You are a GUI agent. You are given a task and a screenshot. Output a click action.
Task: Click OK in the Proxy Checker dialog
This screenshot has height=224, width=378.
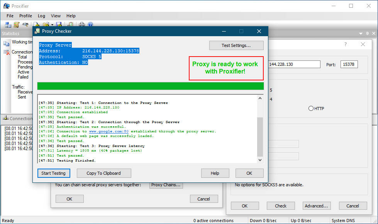(249, 173)
